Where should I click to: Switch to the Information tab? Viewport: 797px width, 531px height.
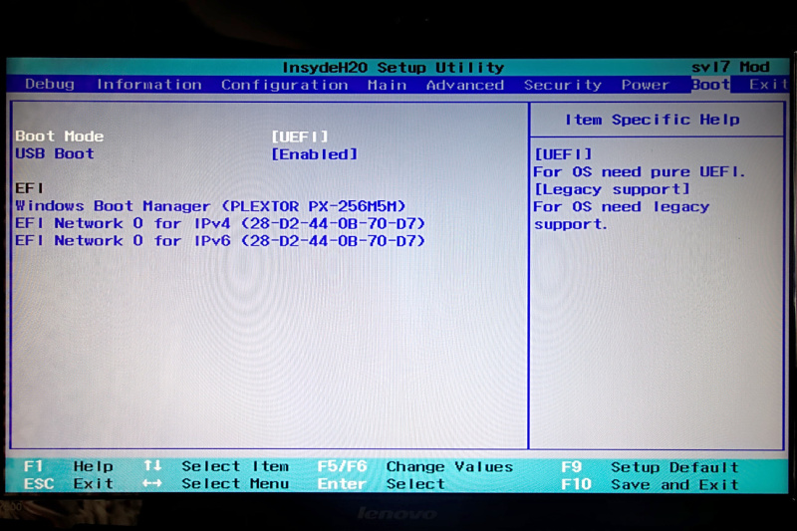click(x=148, y=85)
